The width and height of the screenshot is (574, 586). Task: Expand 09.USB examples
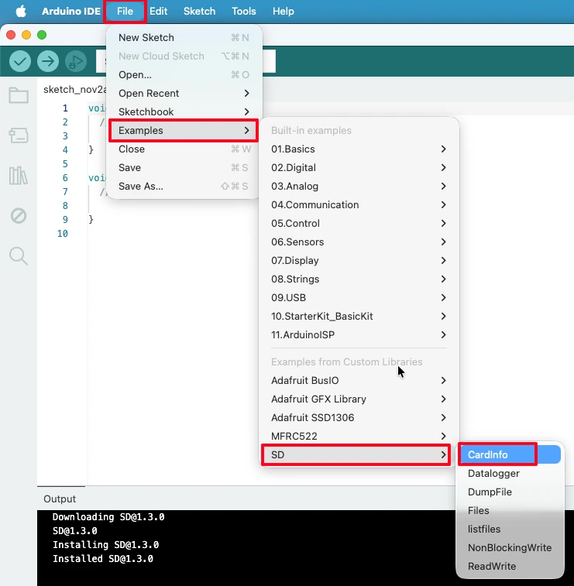[359, 297]
